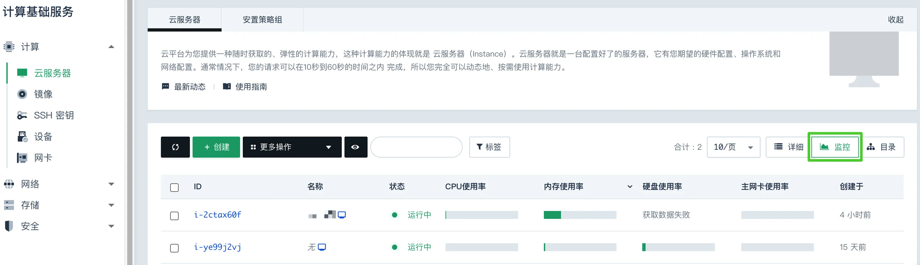The image size is (920, 265).
Task: Click the SSH key icon
Action: [22, 116]
